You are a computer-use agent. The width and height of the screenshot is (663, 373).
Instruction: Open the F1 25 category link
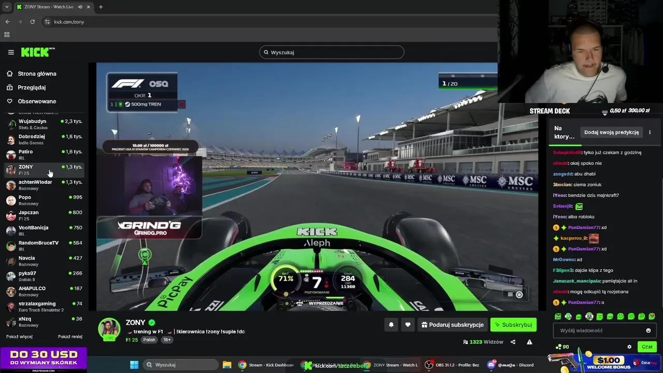[x=132, y=340]
